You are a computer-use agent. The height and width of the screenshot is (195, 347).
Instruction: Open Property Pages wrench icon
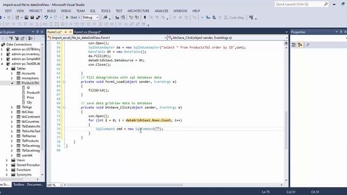click(308, 45)
